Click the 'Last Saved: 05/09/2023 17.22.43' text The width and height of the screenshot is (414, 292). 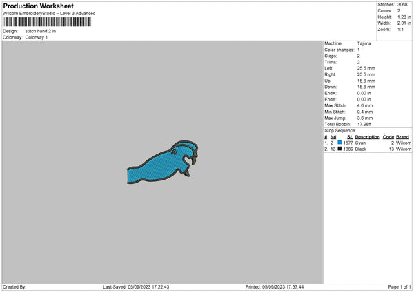(x=136, y=287)
